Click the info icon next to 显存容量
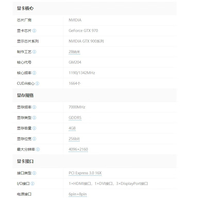 [x=34, y=128]
